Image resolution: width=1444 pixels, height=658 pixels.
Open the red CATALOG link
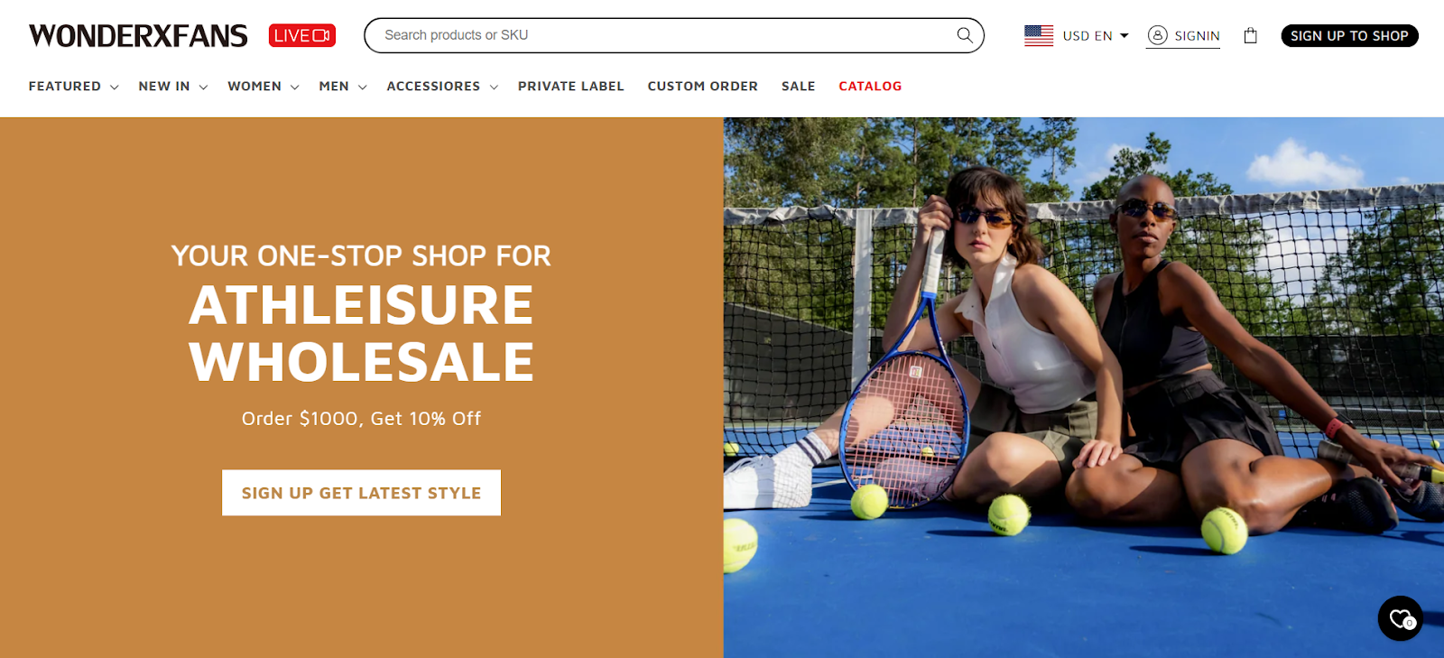870,87
